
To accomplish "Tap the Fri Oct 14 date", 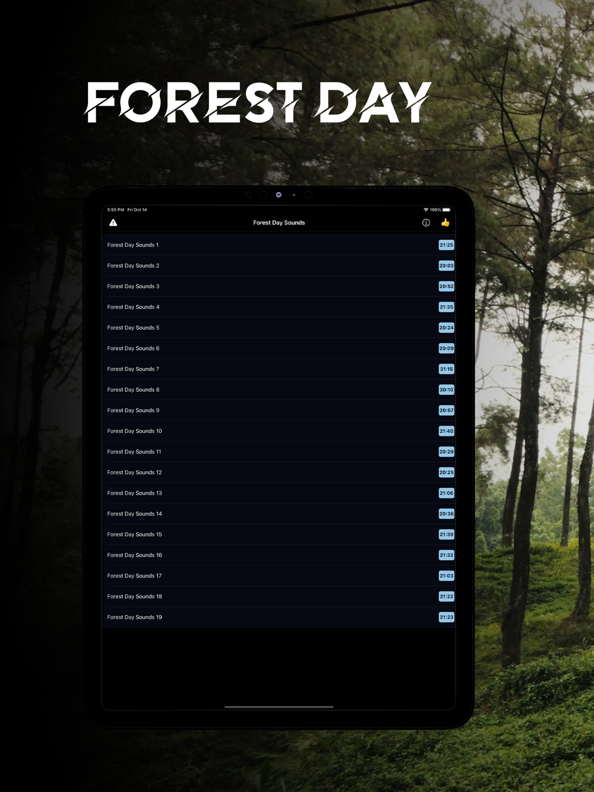I will pos(137,210).
